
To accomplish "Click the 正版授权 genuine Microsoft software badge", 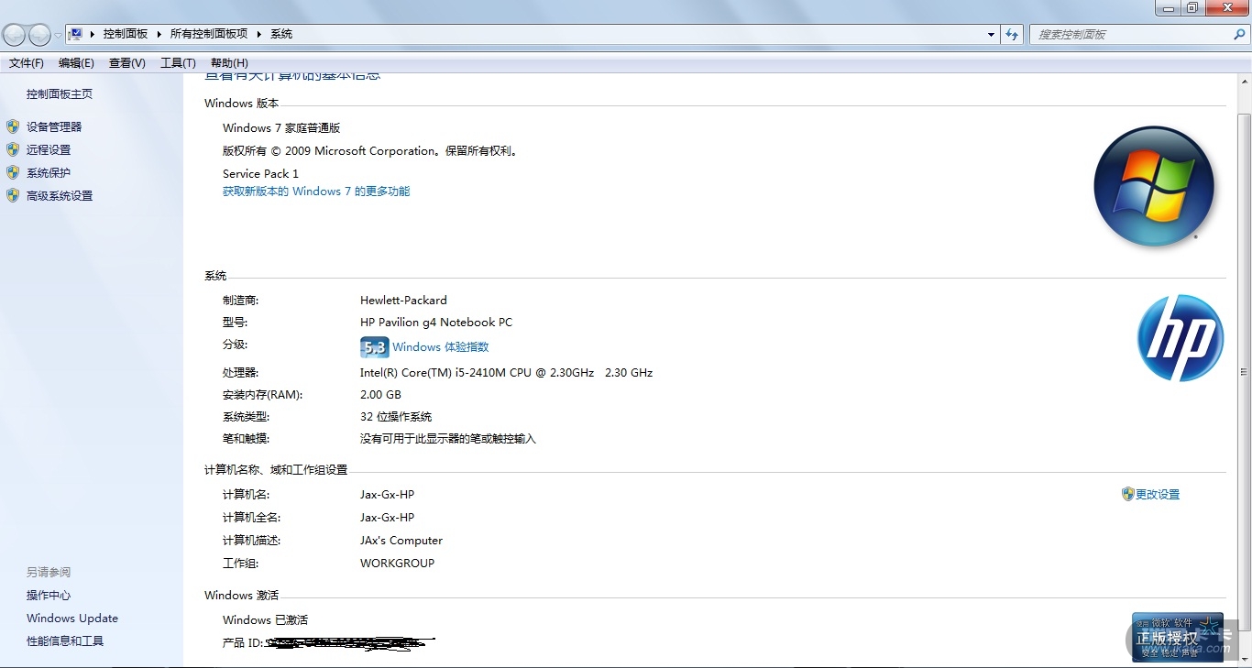I will [x=1178, y=636].
